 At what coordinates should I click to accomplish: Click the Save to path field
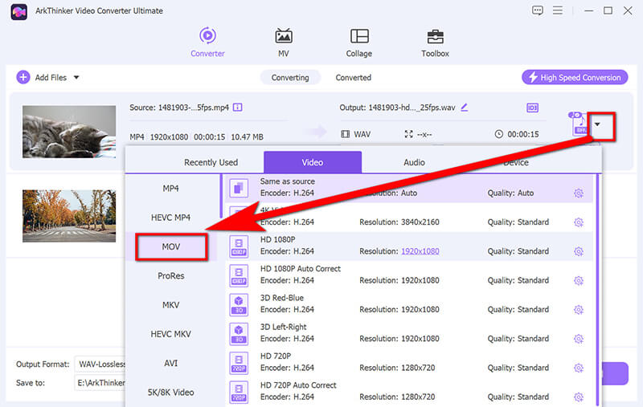coord(100,383)
